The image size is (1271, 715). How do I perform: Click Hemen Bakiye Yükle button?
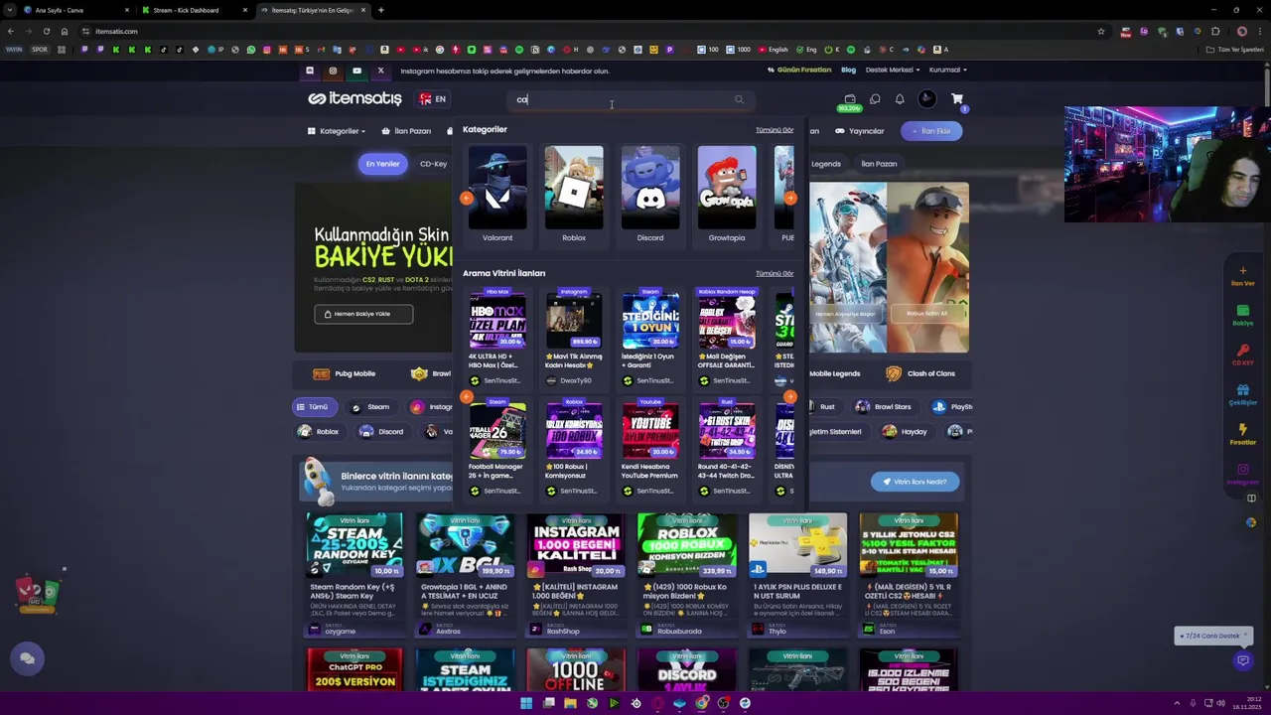[x=363, y=314]
